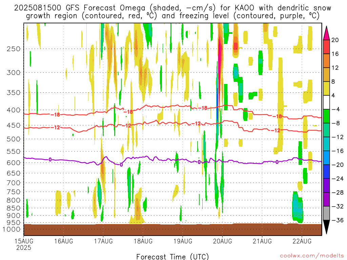Click the 400 pressure level label
The image size is (347, 260).
[14, 110]
